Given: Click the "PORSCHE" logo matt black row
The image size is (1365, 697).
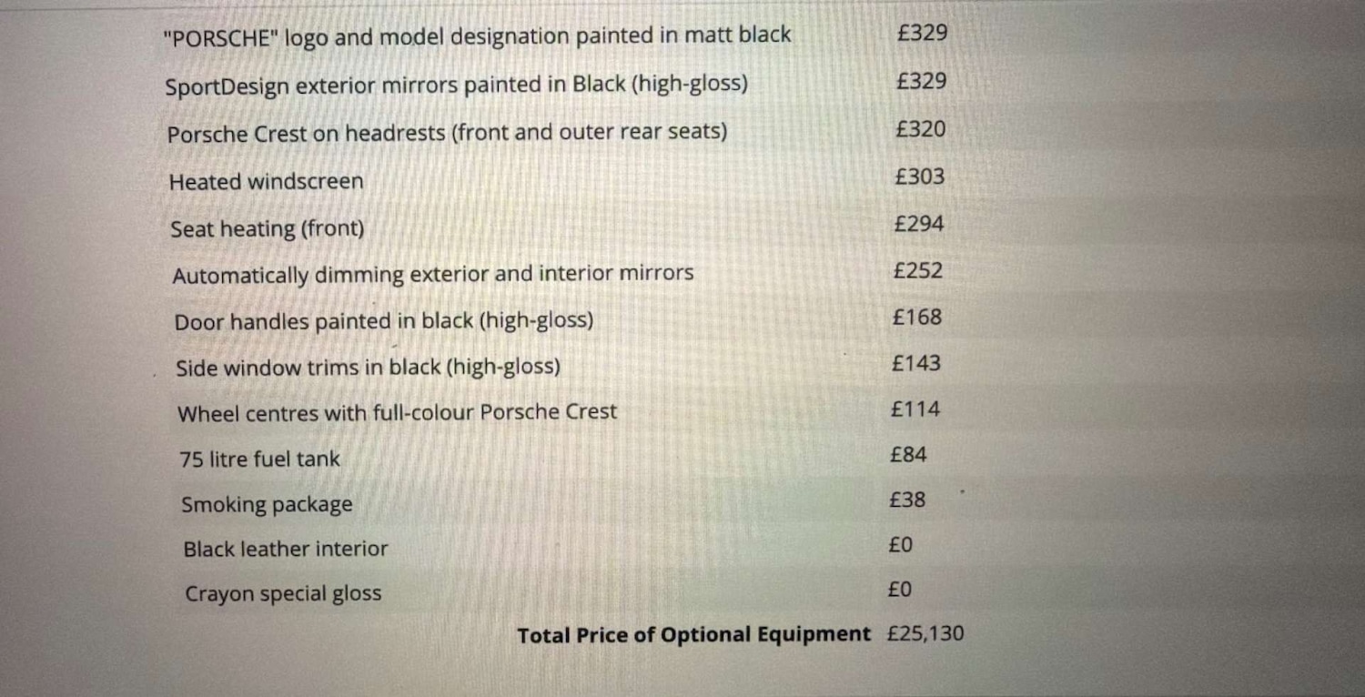Looking at the screenshot, I should [477, 37].
